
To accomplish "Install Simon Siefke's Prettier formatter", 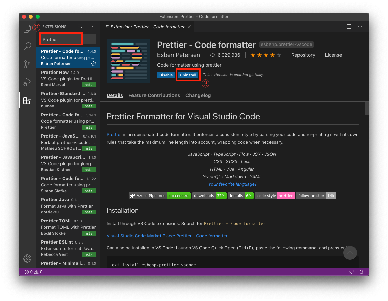I will pyautogui.click(x=89, y=191).
